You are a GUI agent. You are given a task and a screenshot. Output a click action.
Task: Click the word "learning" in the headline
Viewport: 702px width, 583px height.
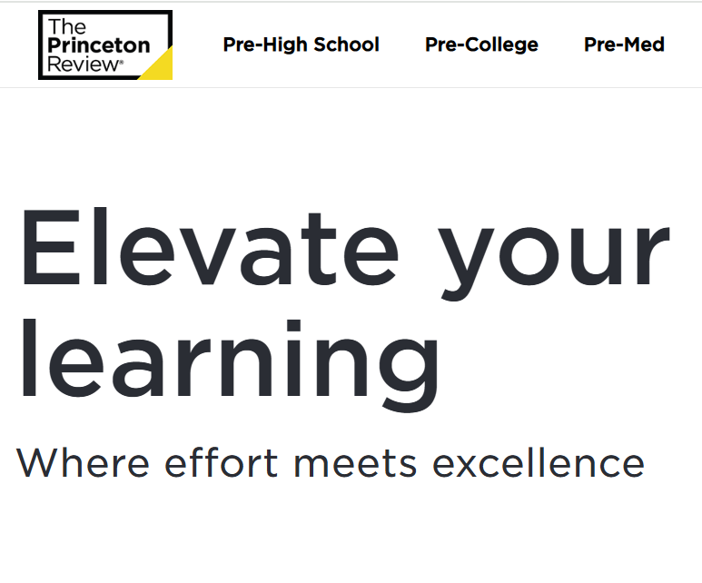click(229, 359)
